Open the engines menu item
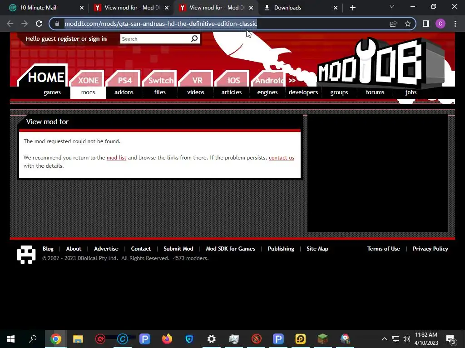 (x=267, y=92)
